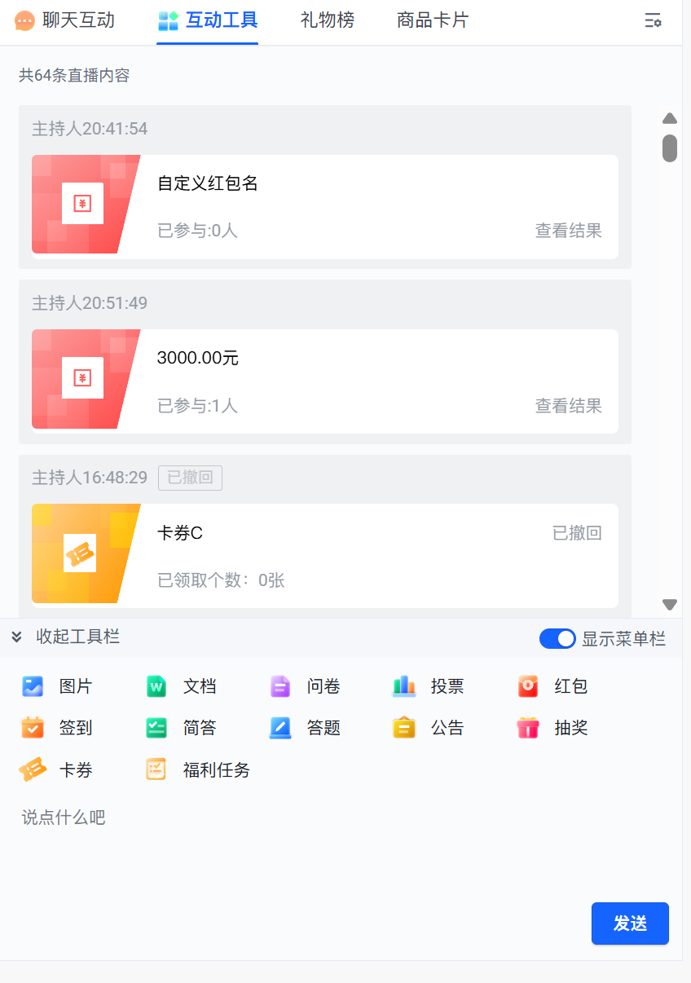Click the chat bubble icon beside 聊天互动
691x983 pixels.
25,20
